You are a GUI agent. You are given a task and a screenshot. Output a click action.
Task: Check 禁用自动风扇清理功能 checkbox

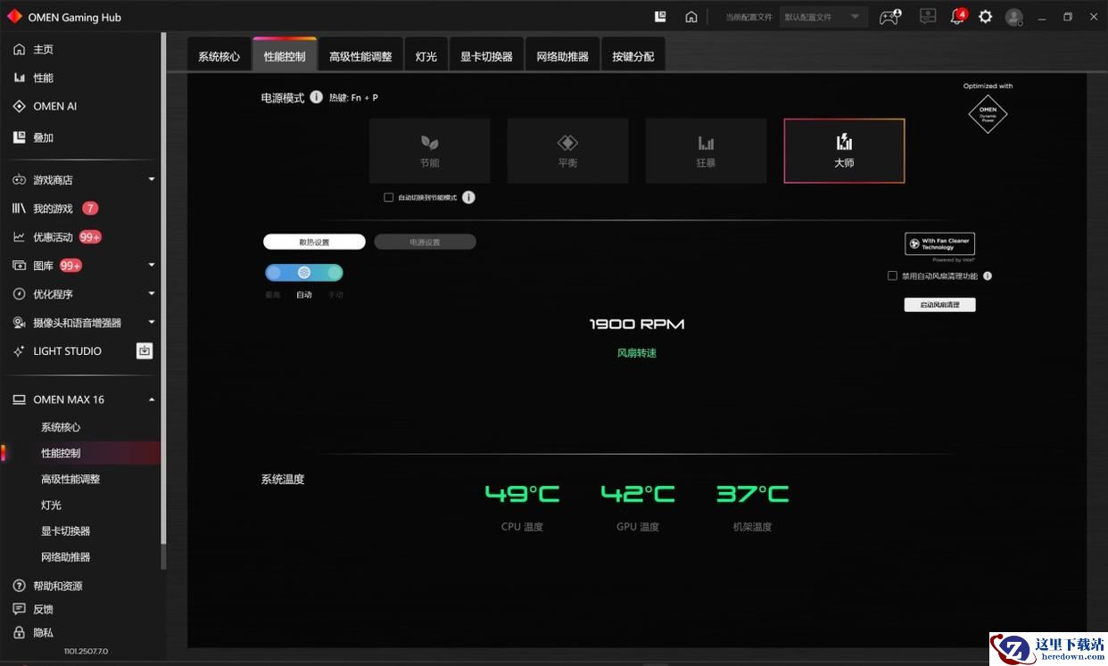(892, 276)
